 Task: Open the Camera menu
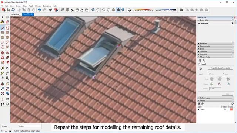coord(19,6)
